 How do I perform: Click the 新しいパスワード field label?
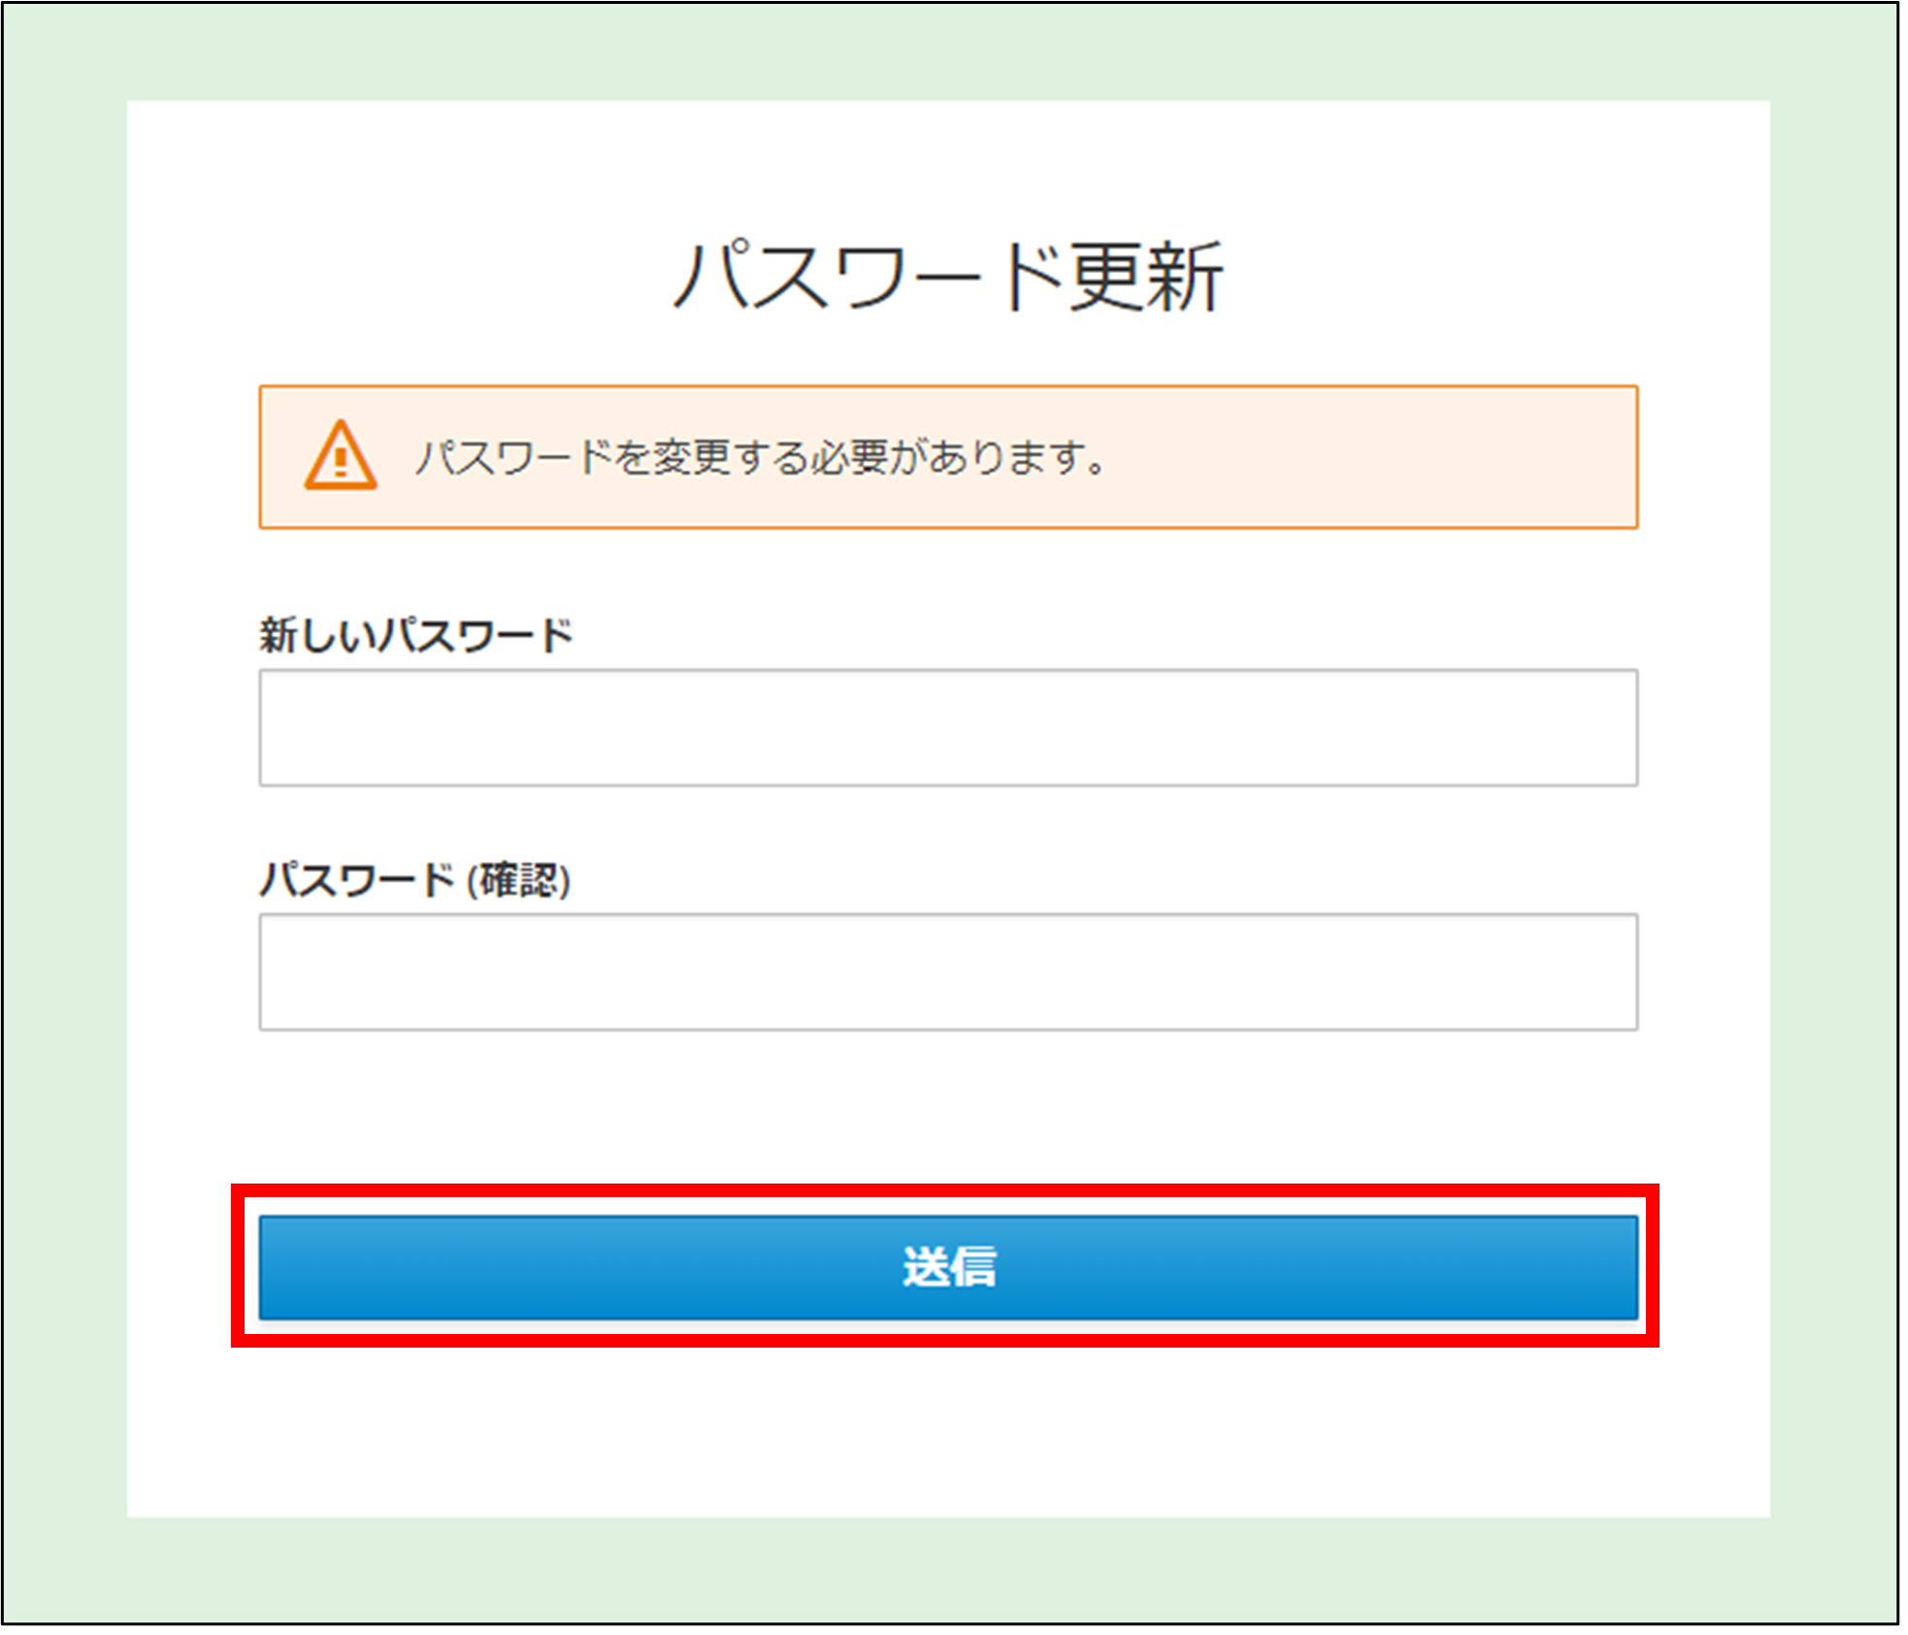pos(416,635)
